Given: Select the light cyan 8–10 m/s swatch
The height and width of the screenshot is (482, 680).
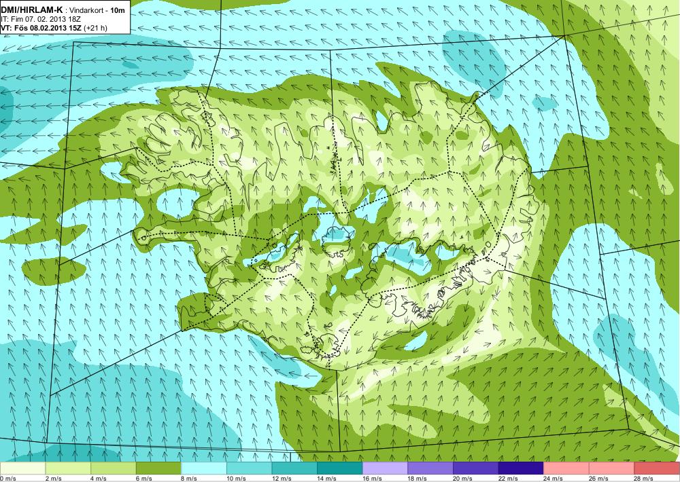Looking at the screenshot, I should [204, 468].
